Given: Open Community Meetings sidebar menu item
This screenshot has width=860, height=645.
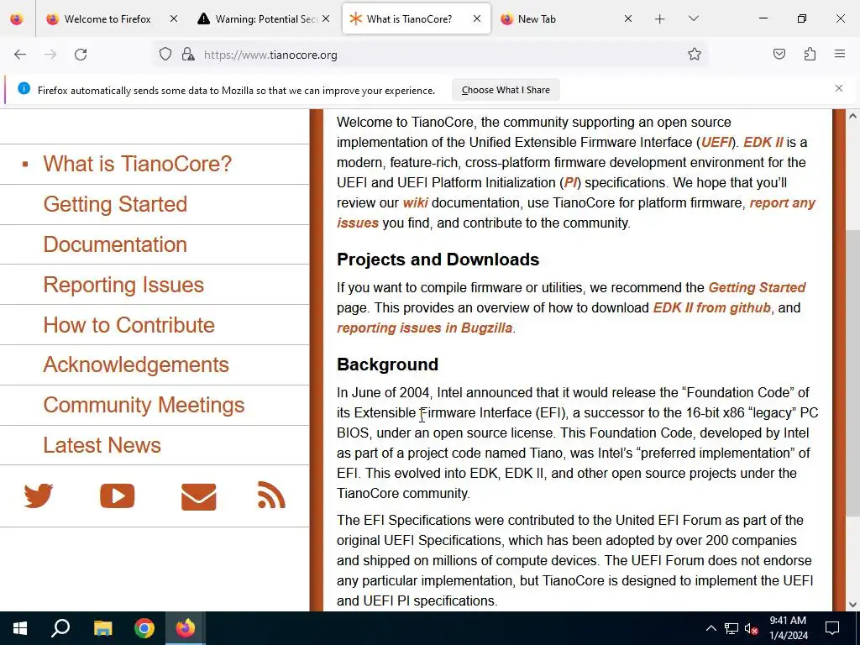Looking at the screenshot, I should (x=144, y=405).
